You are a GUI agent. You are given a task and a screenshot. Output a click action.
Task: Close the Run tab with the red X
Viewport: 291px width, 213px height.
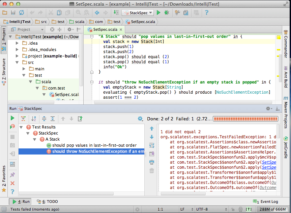(12, 183)
